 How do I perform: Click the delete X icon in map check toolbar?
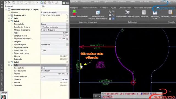point(37,2)
